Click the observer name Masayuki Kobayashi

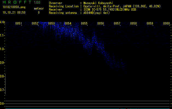coord(98,3)
